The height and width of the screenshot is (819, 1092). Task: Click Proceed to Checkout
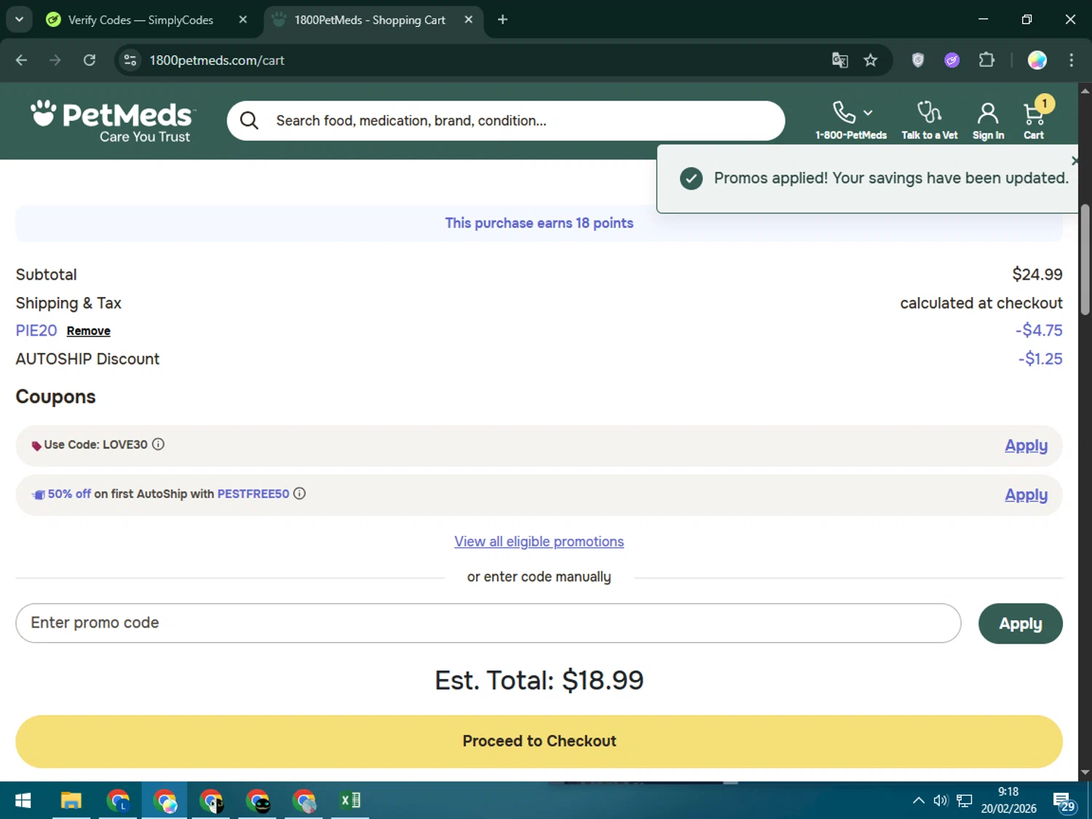[539, 741]
